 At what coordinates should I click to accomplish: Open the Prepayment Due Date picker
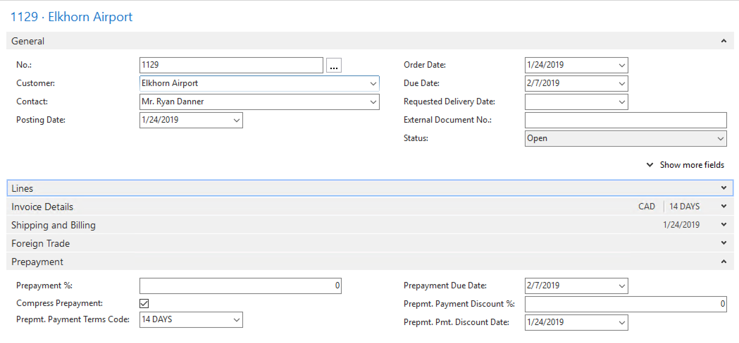(x=622, y=286)
